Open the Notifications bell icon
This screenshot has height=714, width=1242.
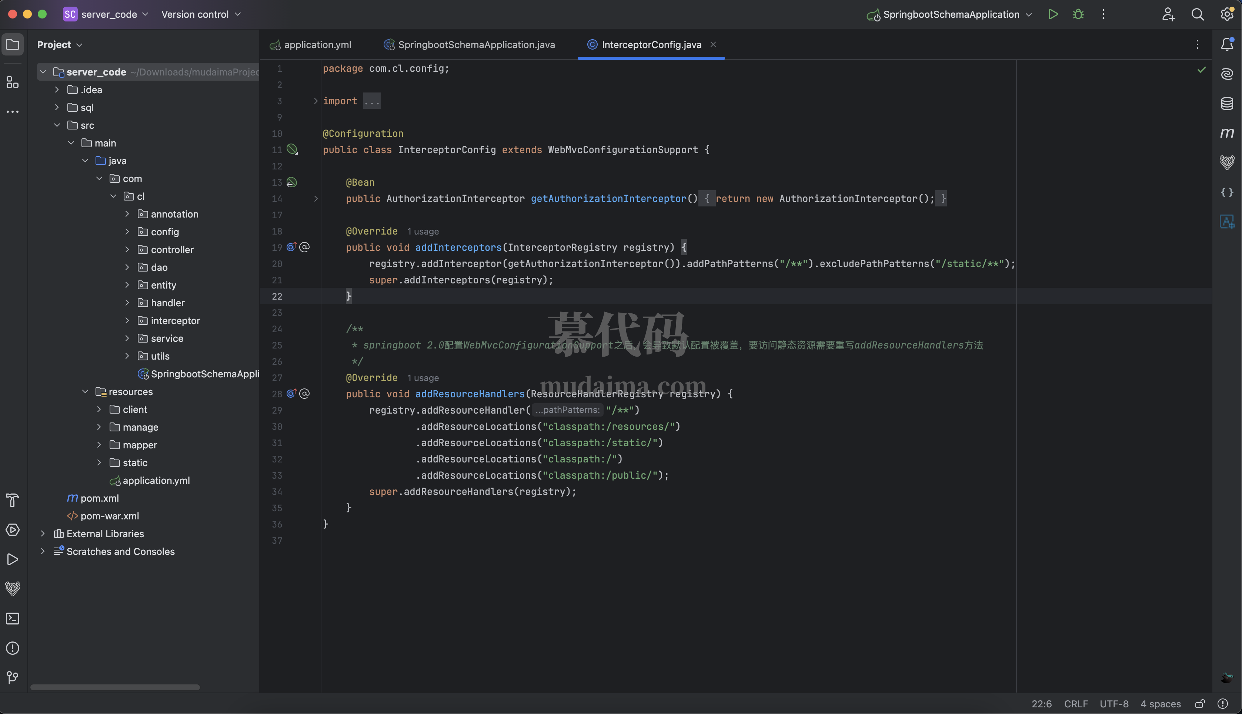tap(1226, 44)
